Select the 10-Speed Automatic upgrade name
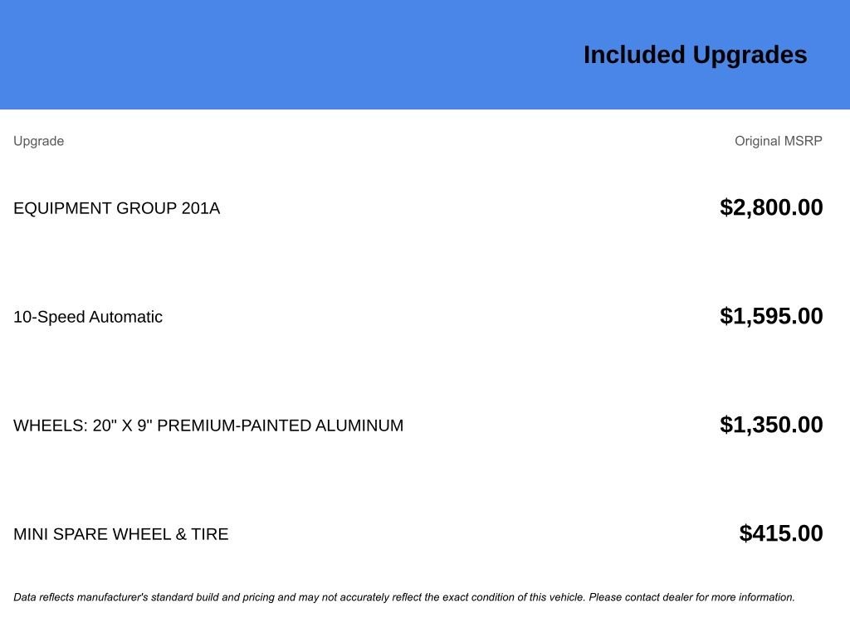The image size is (850, 637). click(88, 317)
